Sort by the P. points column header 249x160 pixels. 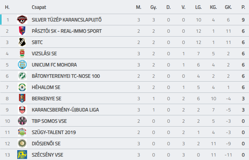(243, 7)
